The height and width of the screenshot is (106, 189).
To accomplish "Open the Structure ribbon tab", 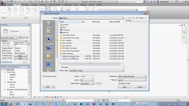I will (x=43, y=5).
